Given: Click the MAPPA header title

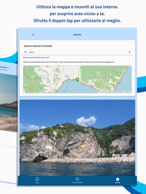Looking at the screenshot, I should point(77,35).
